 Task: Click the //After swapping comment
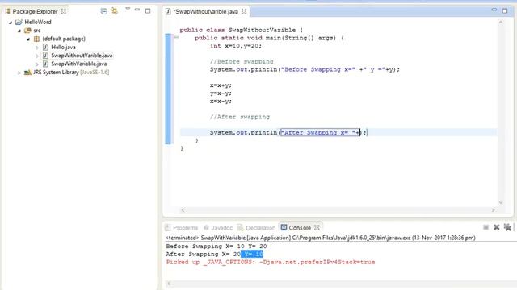point(240,117)
